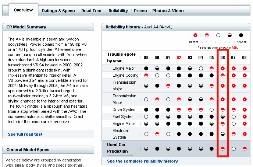Click Used Car Prediction rating for year 06
The image size is (253, 167).
point(222,149)
